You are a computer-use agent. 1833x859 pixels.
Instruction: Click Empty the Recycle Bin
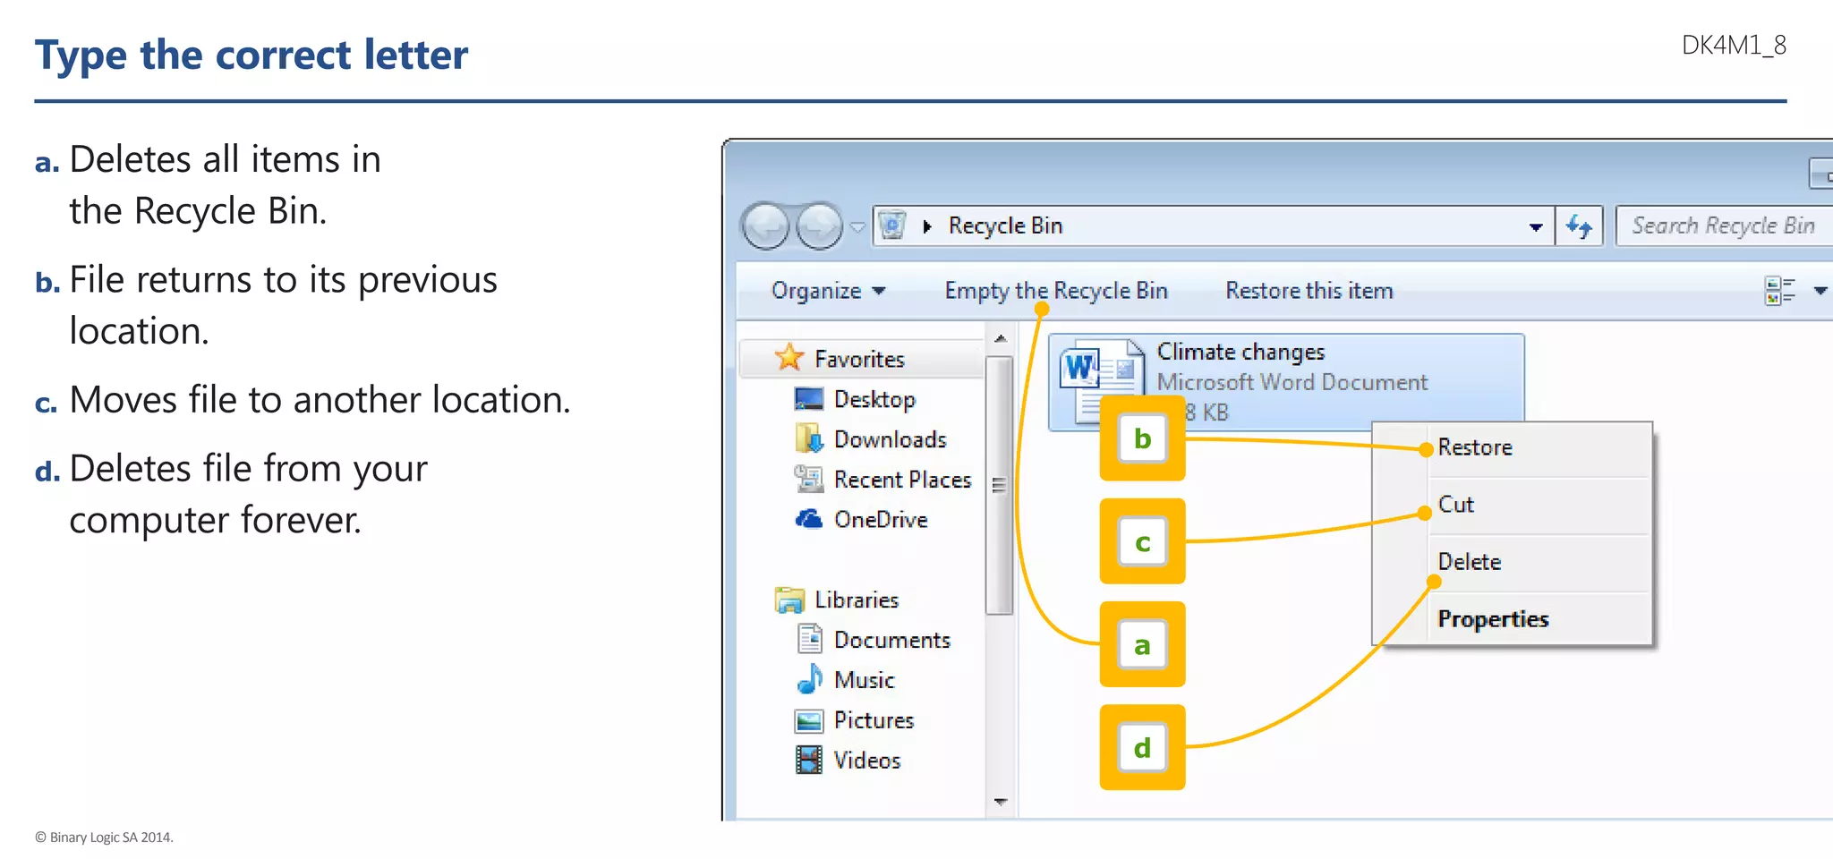1056,291
